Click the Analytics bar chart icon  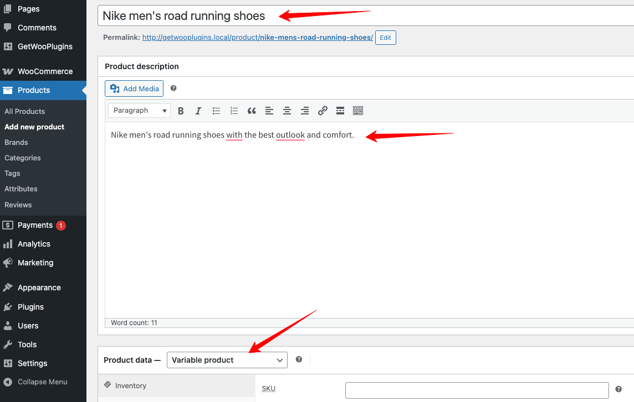[8, 244]
